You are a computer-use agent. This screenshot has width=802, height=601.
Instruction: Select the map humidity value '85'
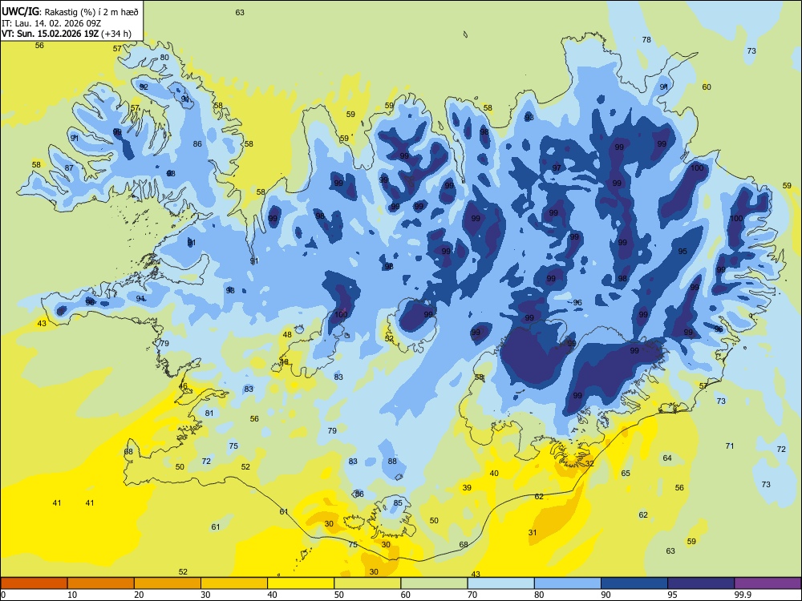[x=398, y=503]
